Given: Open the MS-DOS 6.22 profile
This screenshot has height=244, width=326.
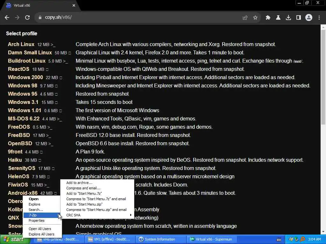Looking at the screenshot, I should coord(24,119).
